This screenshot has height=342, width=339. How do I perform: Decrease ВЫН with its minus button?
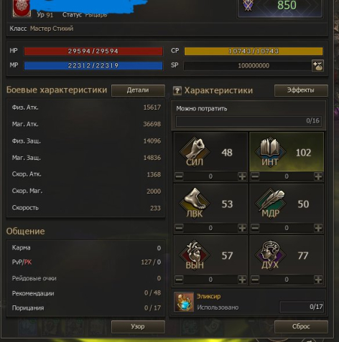[179, 280]
